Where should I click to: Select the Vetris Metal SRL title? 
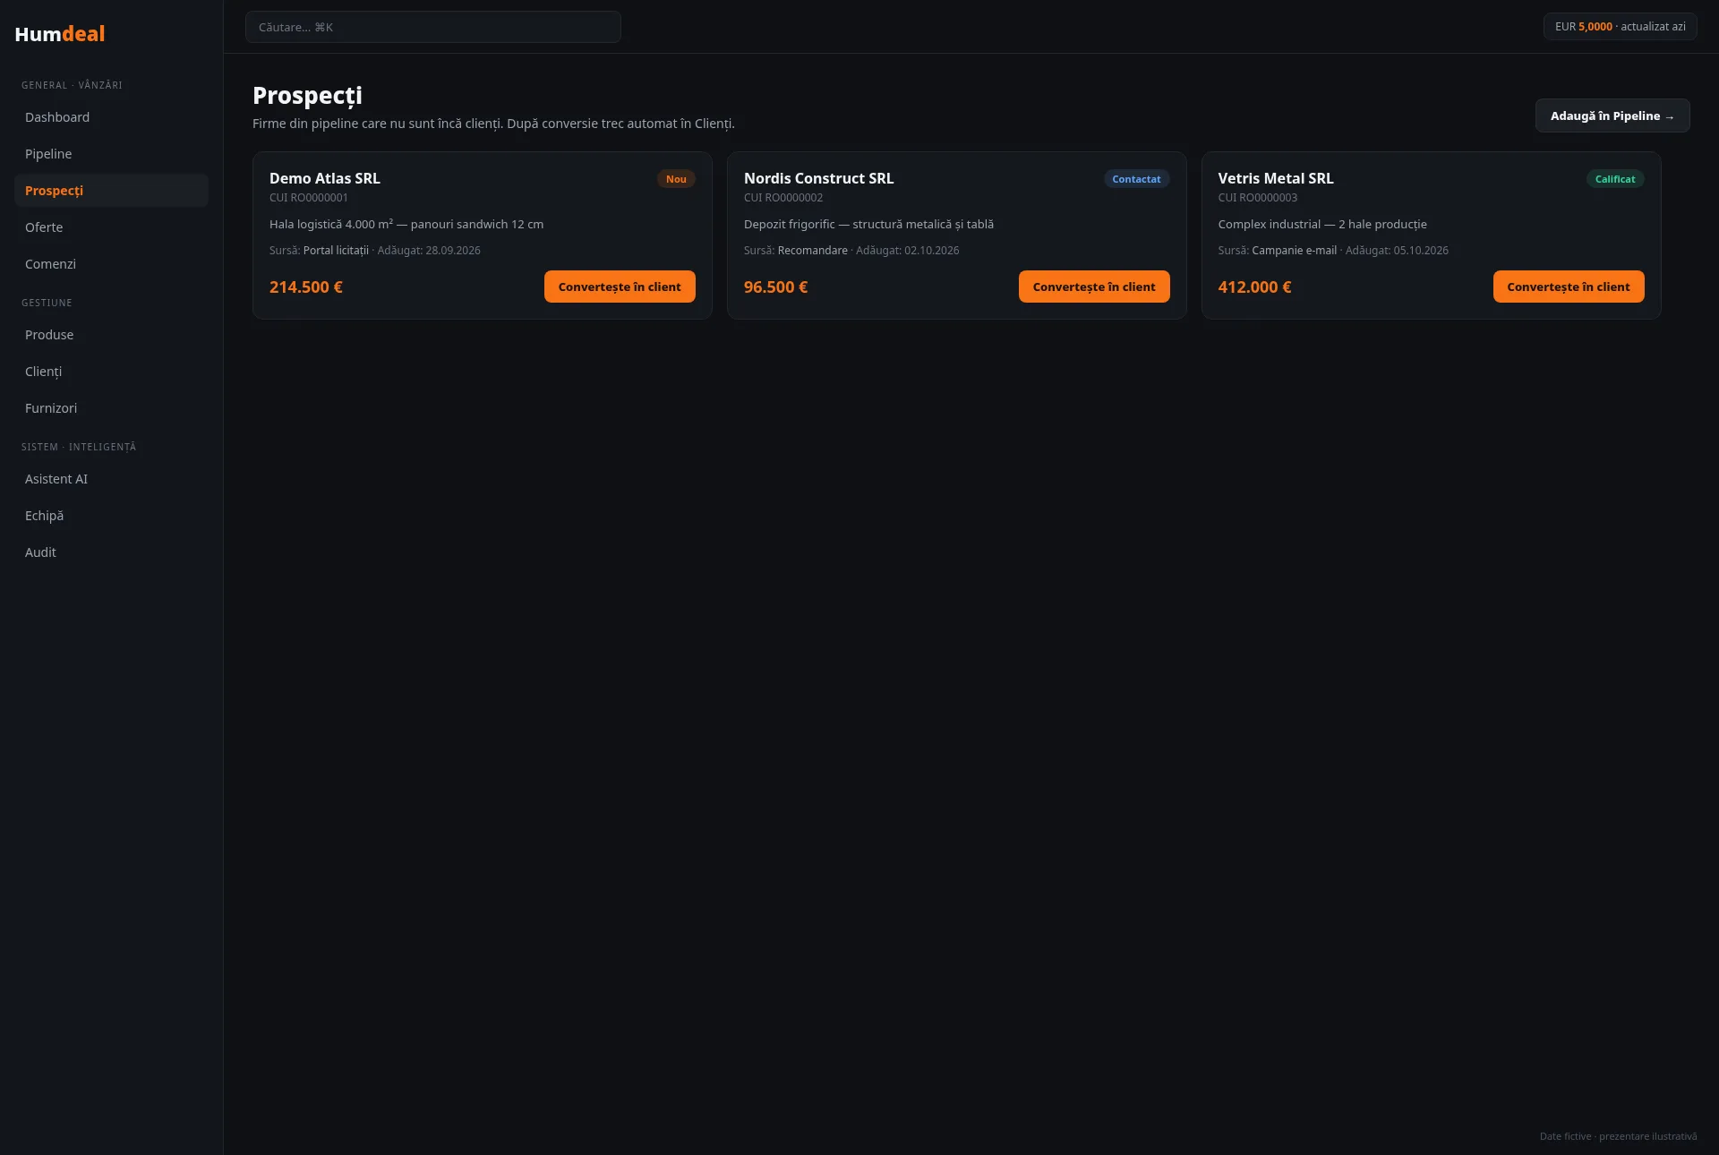click(x=1276, y=178)
